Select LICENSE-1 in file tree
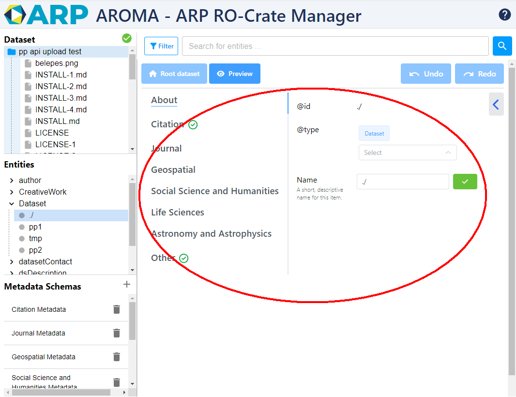Image resolution: width=516 pixels, height=397 pixels. 55,144
